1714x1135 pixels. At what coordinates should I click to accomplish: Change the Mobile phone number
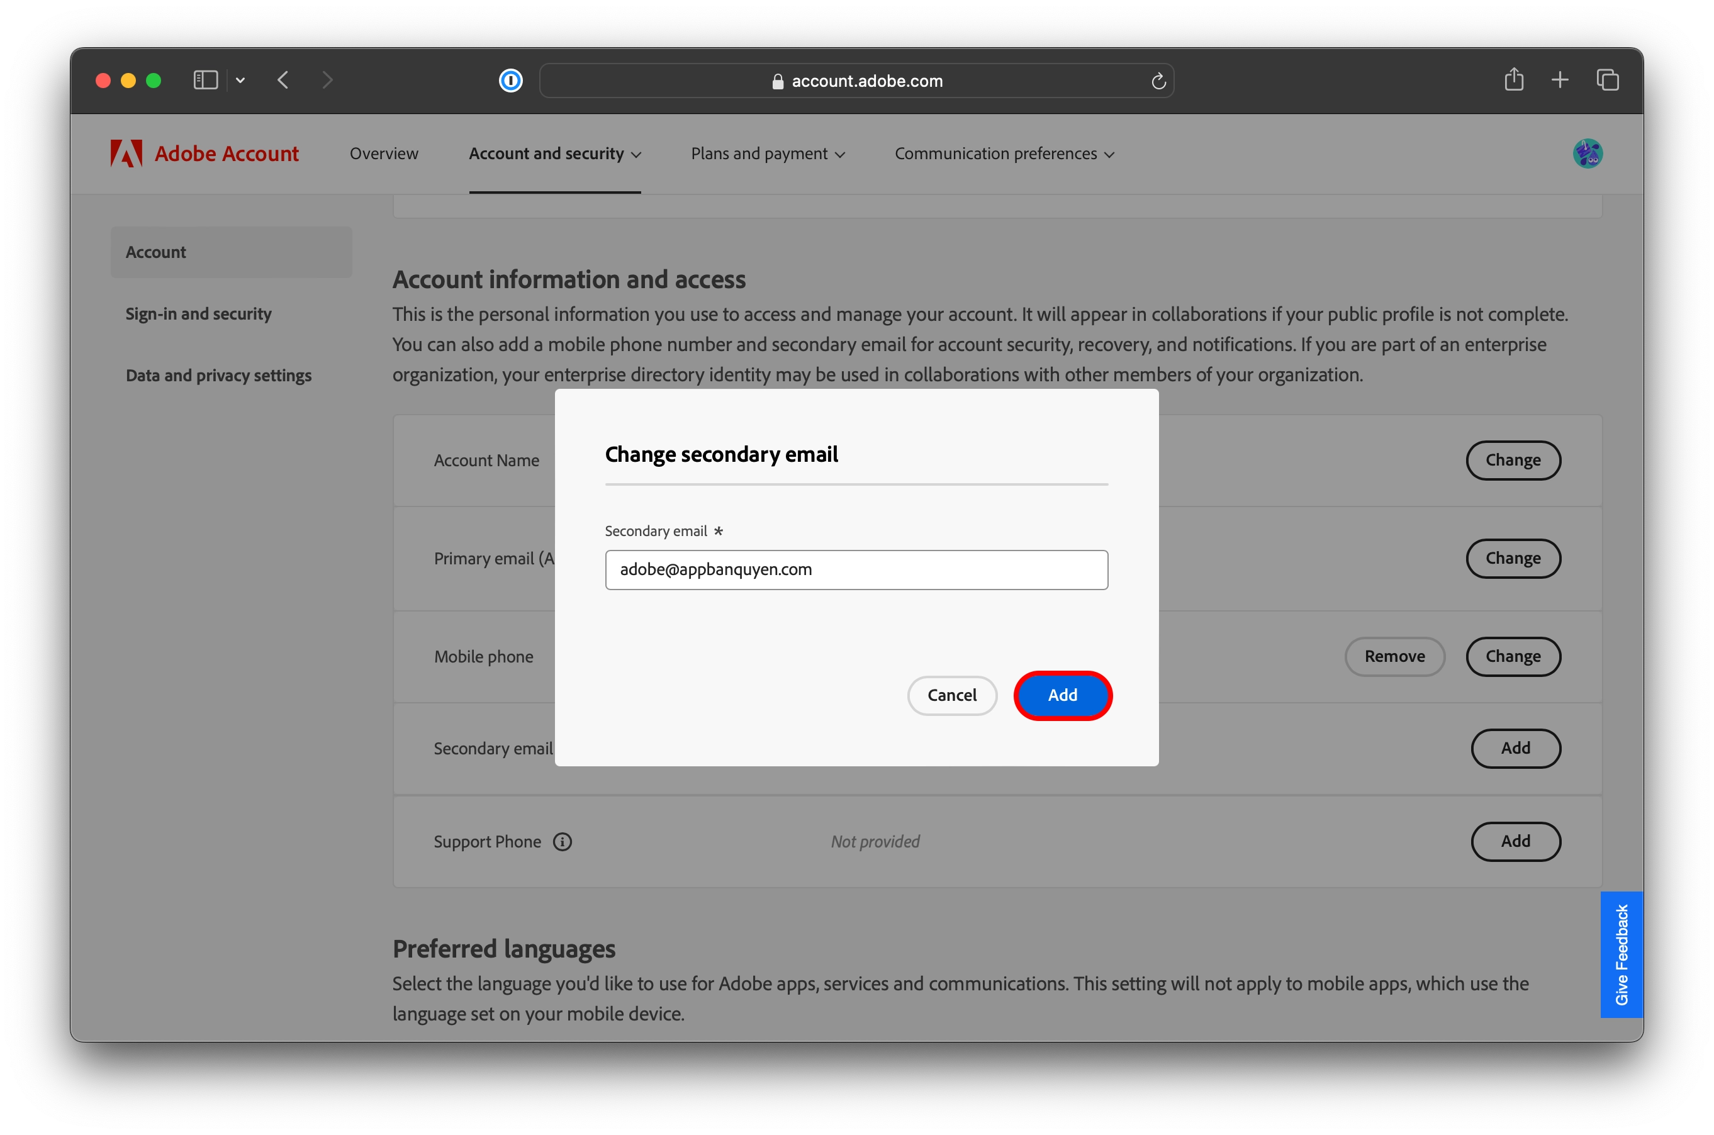tap(1513, 657)
